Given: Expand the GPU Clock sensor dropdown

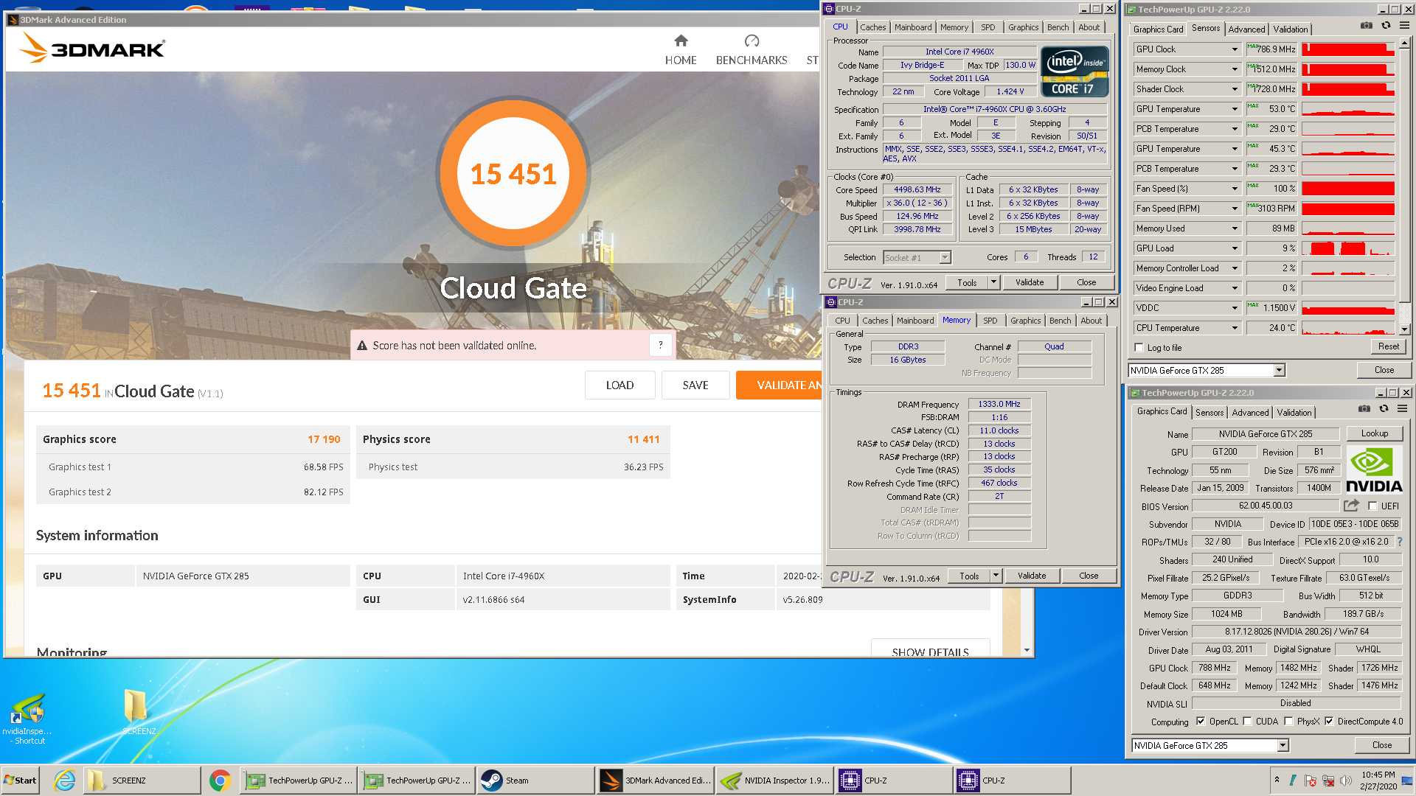Looking at the screenshot, I should [x=1235, y=49].
